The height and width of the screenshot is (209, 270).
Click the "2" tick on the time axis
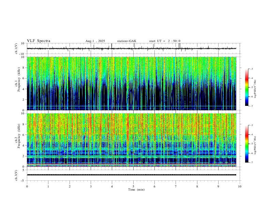click(x=70, y=186)
